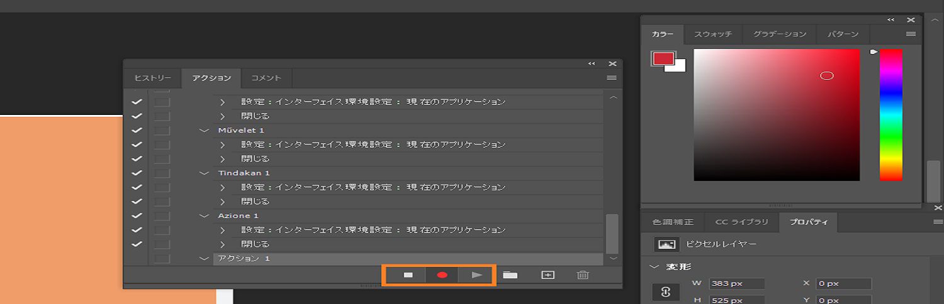This screenshot has height=304, width=944.
Task: Collapse the Color panel with double arrows
Action: click(891, 20)
